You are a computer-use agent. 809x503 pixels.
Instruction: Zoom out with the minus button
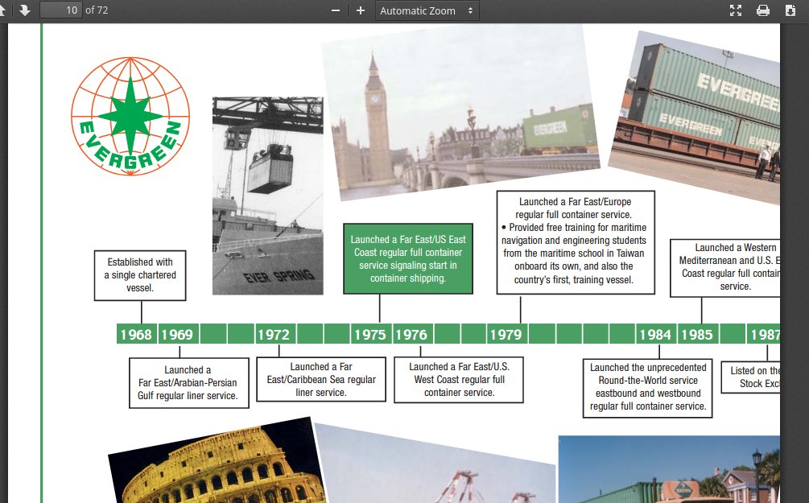click(x=336, y=10)
